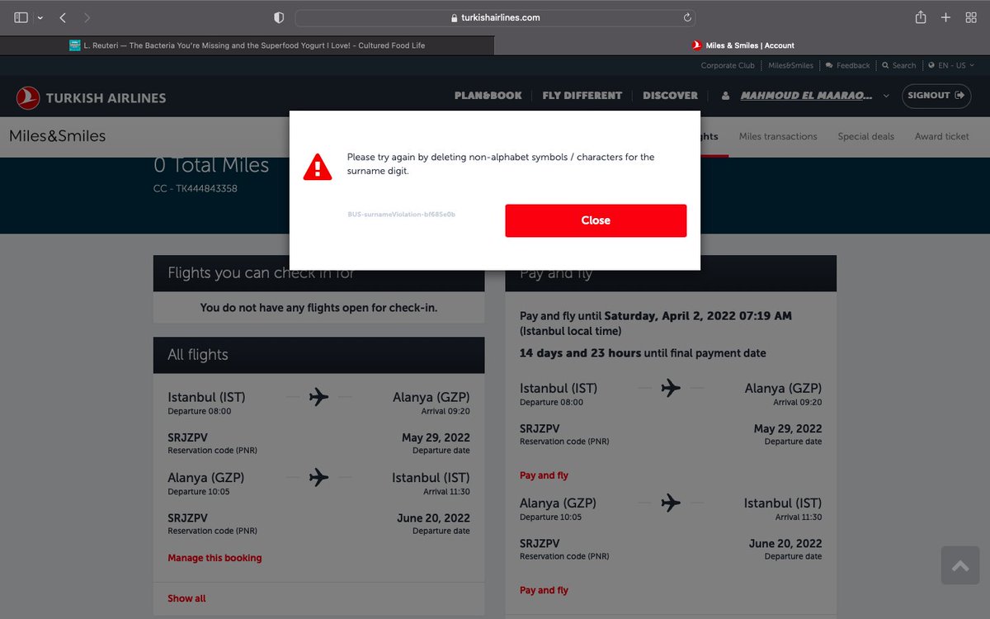This screenshot has height=619, width=990.
Task: Open the privacy shield report icon
Action: [279, 17]
